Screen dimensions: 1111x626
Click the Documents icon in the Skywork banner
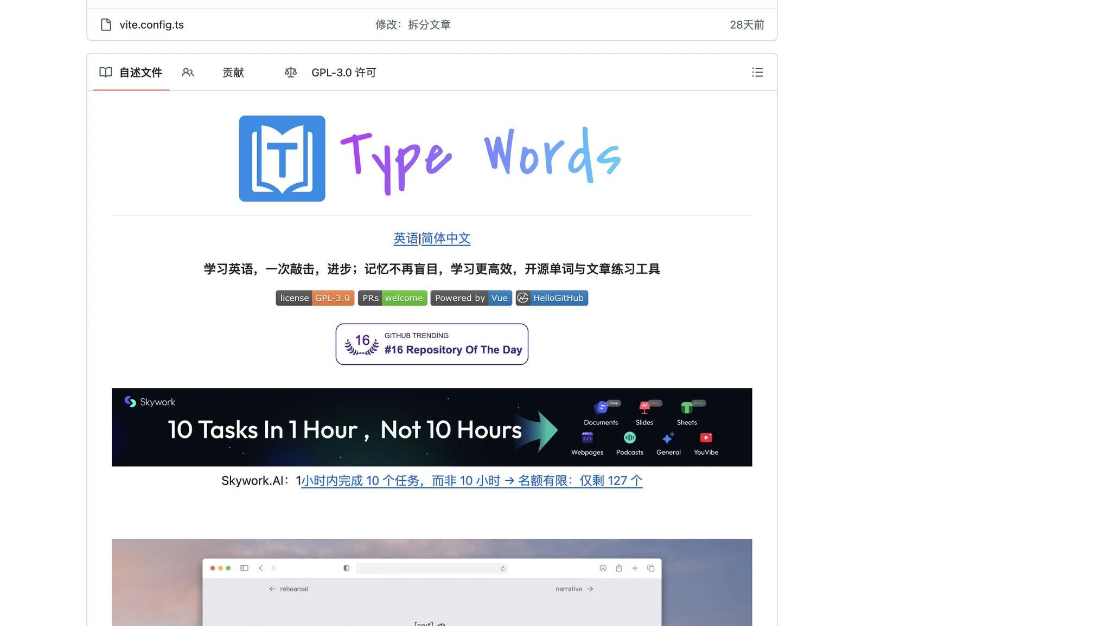[601, 408]
